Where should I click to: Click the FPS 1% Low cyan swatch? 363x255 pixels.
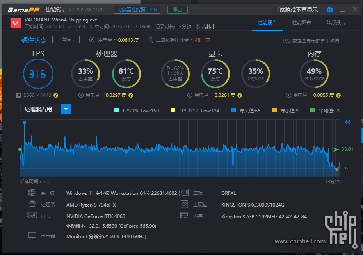[x=117, y=110]
